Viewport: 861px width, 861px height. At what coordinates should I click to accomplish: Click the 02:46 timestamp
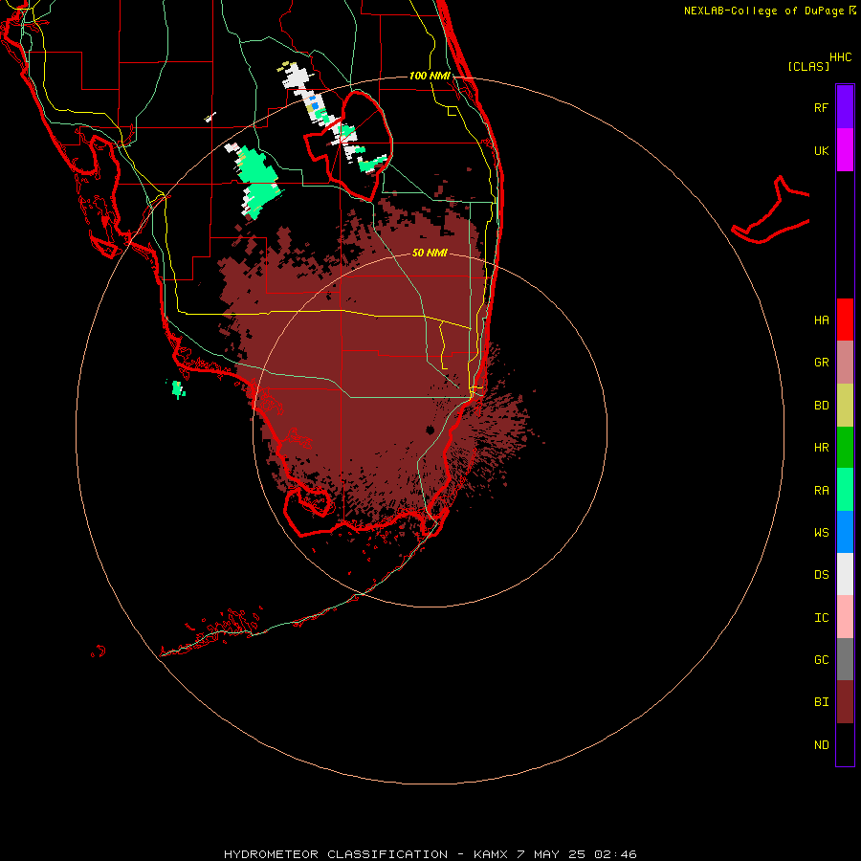click(615, 854)
